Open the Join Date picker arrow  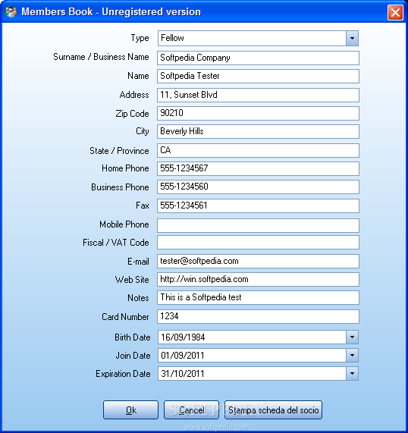pos(352,356)
